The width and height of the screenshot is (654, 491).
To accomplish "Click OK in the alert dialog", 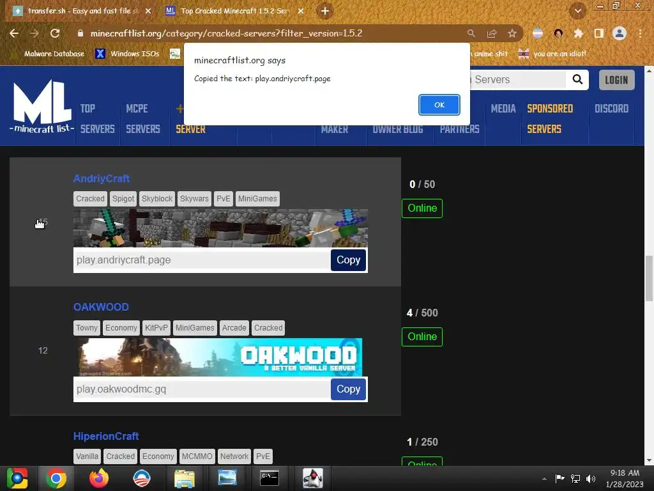I will [x=439, y=105].
